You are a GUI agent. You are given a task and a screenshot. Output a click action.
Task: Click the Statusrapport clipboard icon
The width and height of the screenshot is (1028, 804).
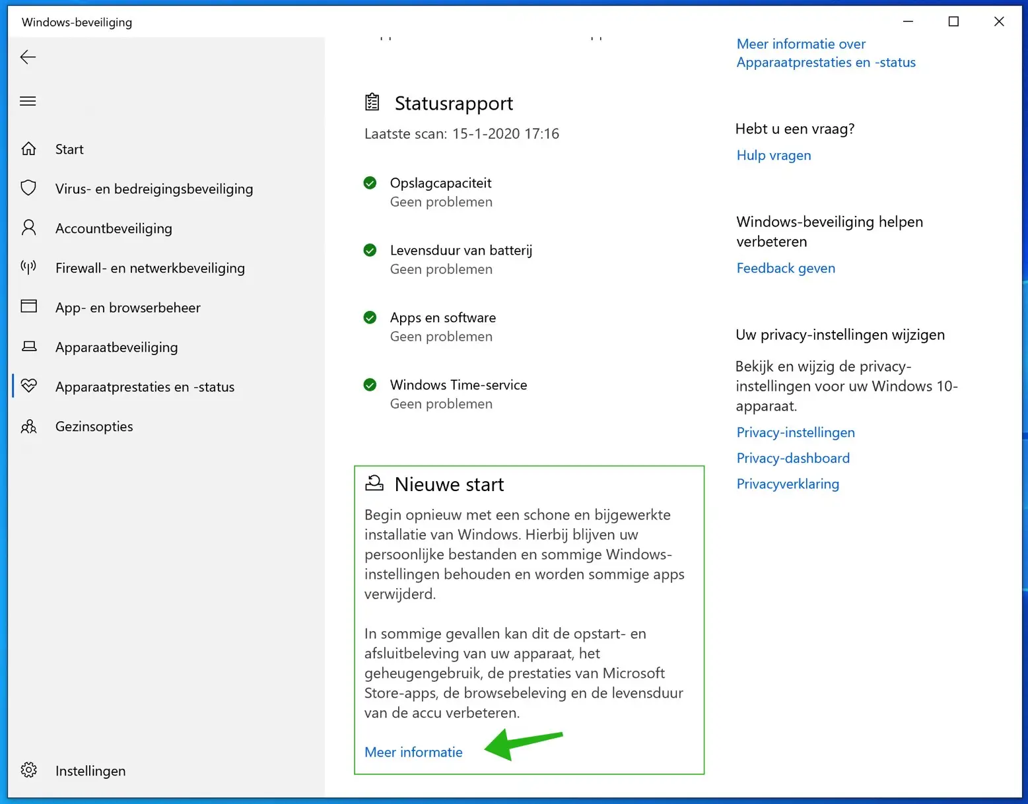click(372, 102)
